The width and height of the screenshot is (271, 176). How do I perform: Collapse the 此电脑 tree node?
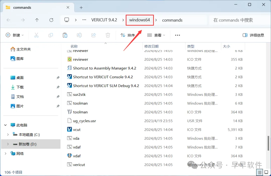(5, 125)
